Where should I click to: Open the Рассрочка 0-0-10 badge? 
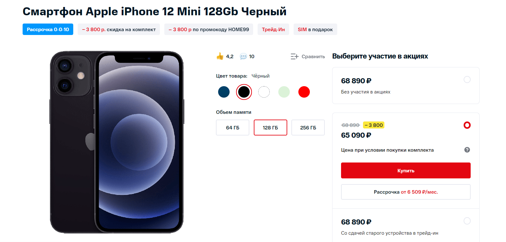click(x=48, y=29)
